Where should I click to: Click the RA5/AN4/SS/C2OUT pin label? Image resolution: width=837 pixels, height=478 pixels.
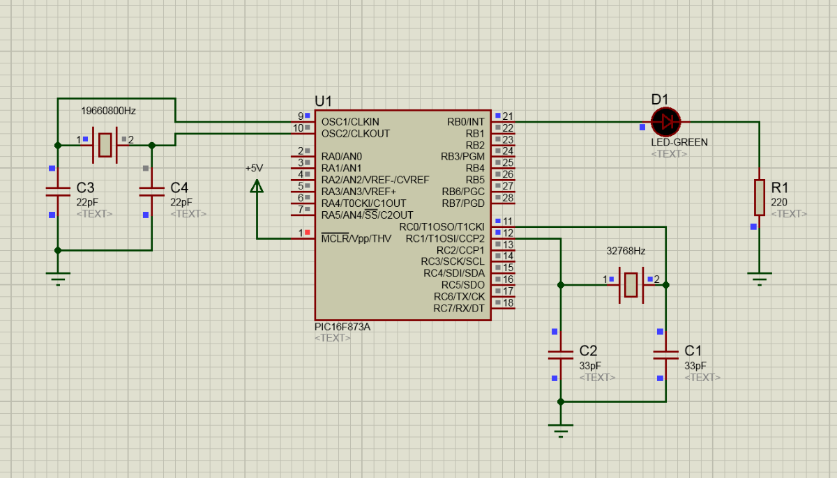click(367, 215)
